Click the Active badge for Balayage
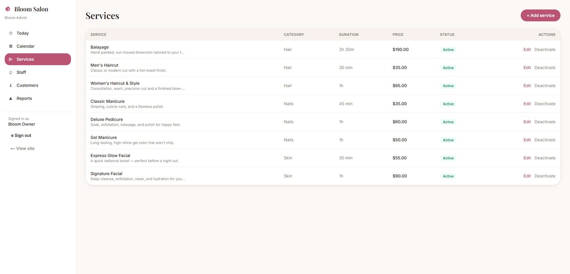This screenshot has width=570, height=274. (448, 50)
